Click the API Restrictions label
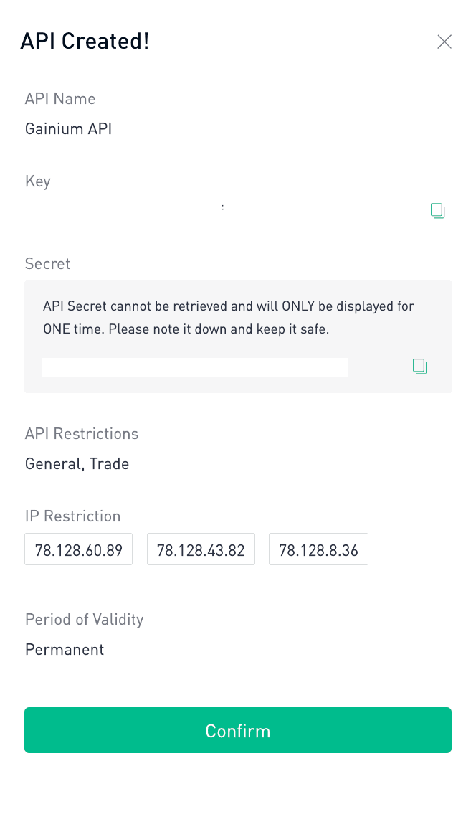 pyautogui.click(x=82, y=434)
